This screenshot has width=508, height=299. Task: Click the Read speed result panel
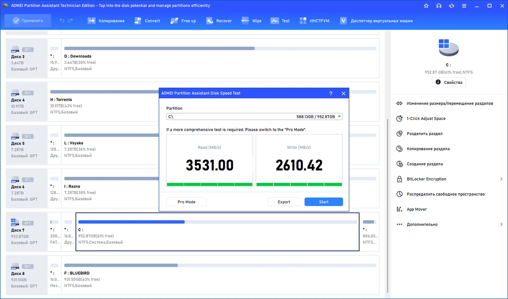point(210,161)
